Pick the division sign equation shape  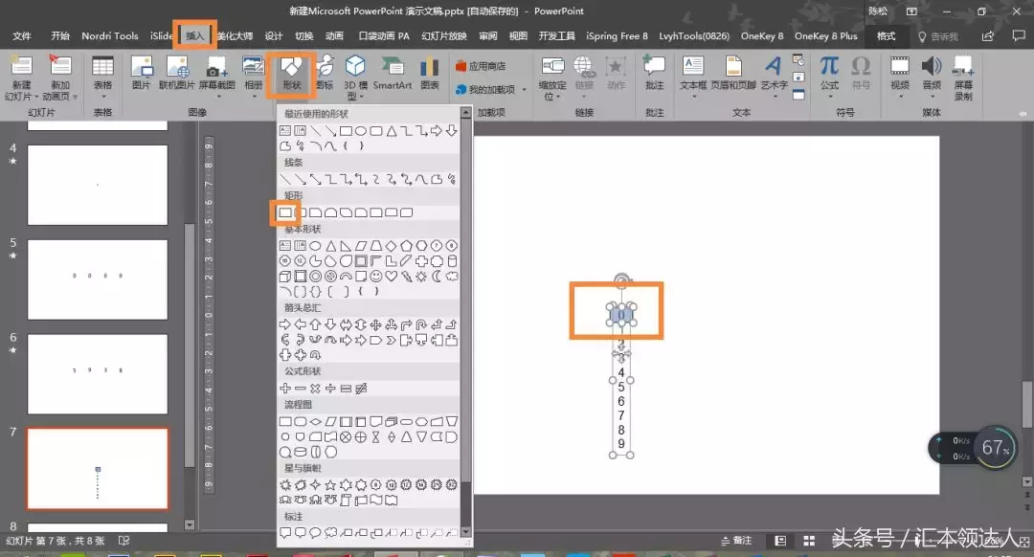[330, 389]
